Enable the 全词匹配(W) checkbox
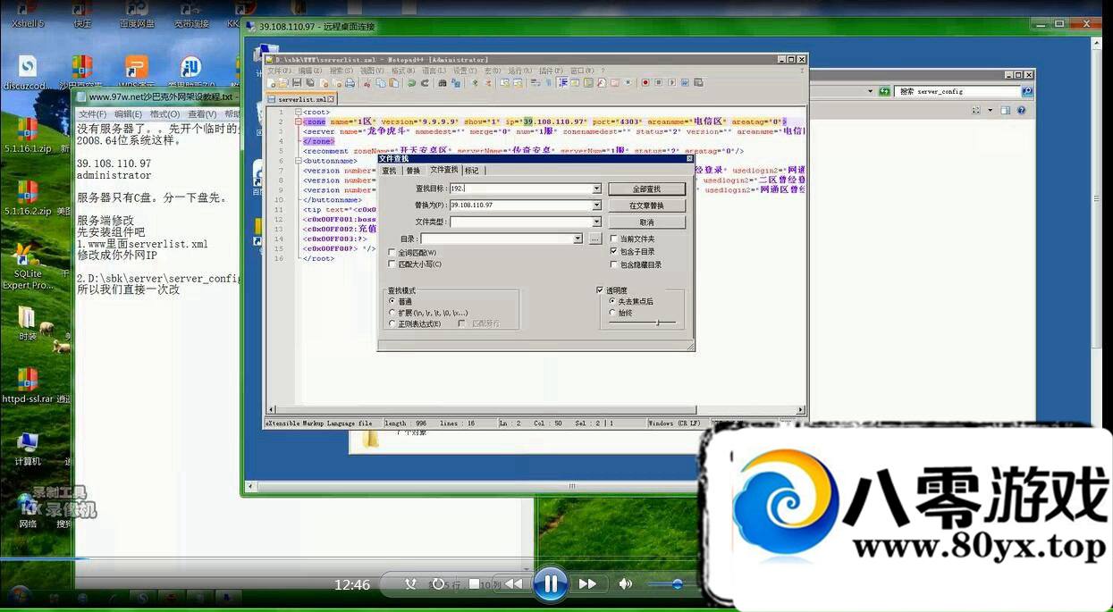The image size is (1113, 612). click(392, 253)
